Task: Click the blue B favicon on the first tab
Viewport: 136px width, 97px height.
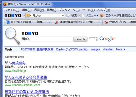Action: (8, 22)
